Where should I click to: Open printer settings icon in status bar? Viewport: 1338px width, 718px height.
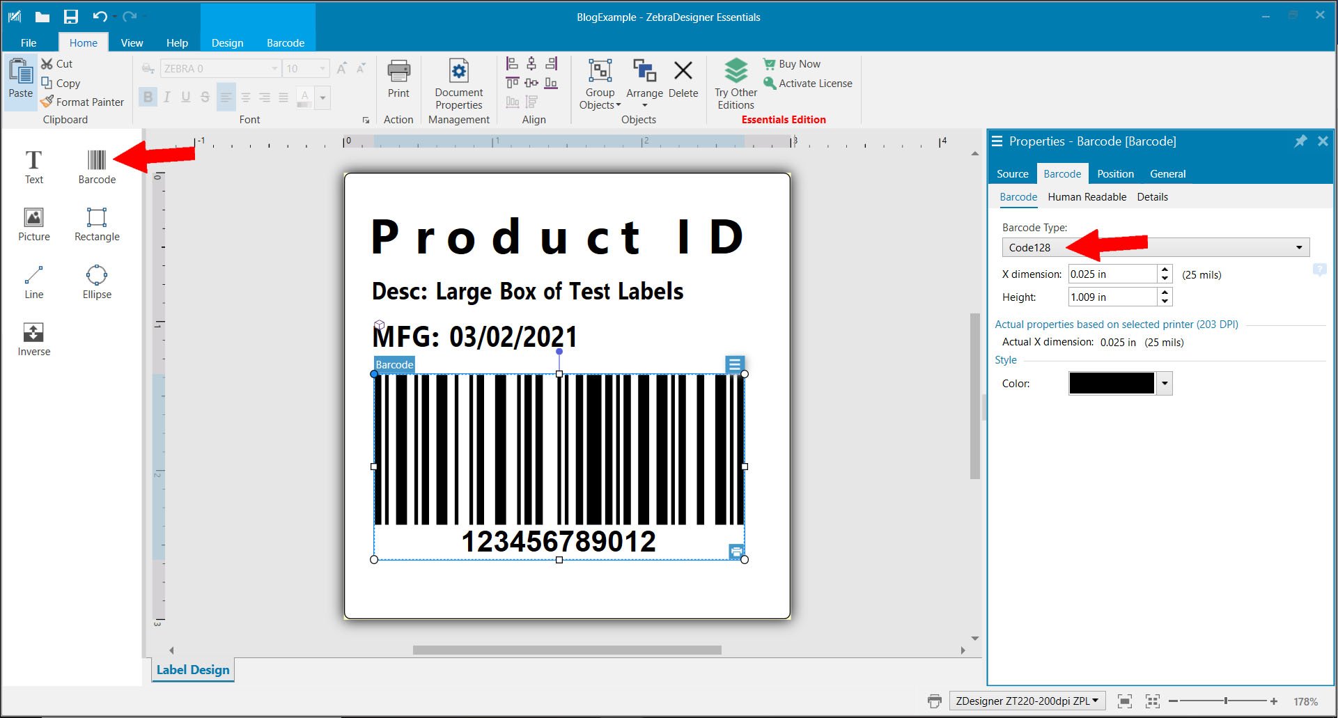(935, 701)
